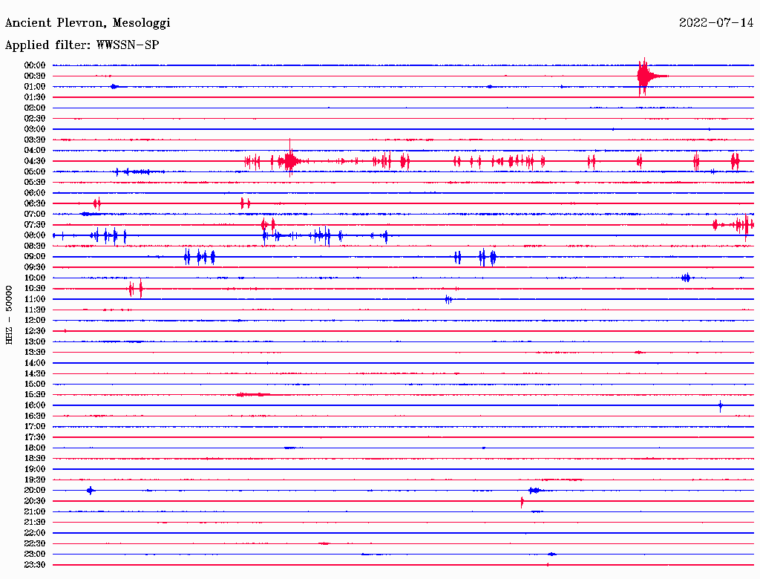Screen dimensions: 760x579
Task: Click the 02:00 time label
Action: click(x=35, y=108)
